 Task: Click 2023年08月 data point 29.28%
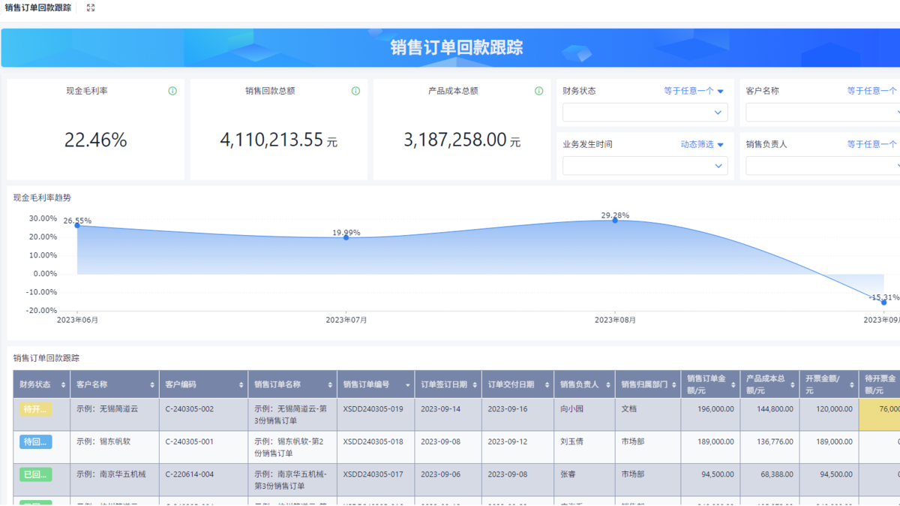(x=615, y=220)
